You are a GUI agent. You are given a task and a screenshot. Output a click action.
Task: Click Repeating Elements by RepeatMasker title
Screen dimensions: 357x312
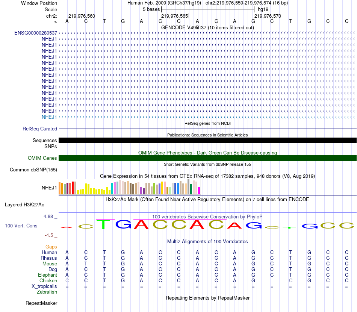point(208,298)
